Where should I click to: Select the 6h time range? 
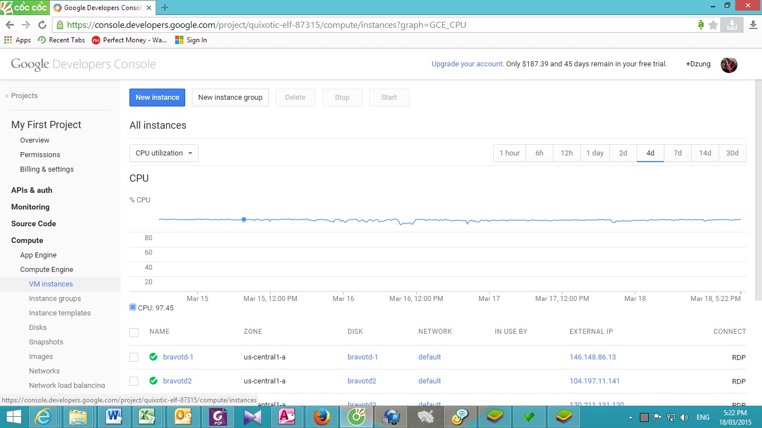click(539, 153)
